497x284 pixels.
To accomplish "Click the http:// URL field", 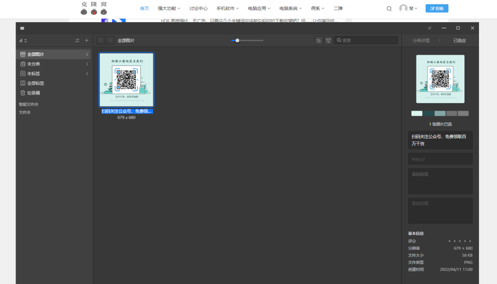I will click(440, 159).
